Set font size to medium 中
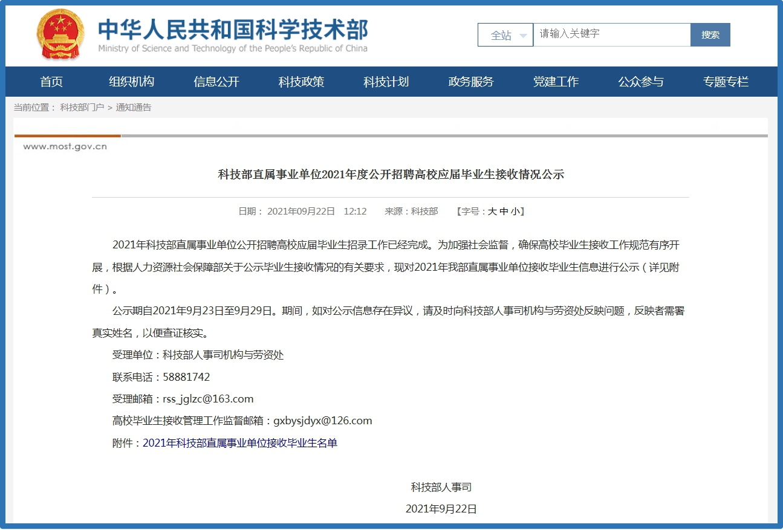The image size is (783, 530). (x=503, y=212)
